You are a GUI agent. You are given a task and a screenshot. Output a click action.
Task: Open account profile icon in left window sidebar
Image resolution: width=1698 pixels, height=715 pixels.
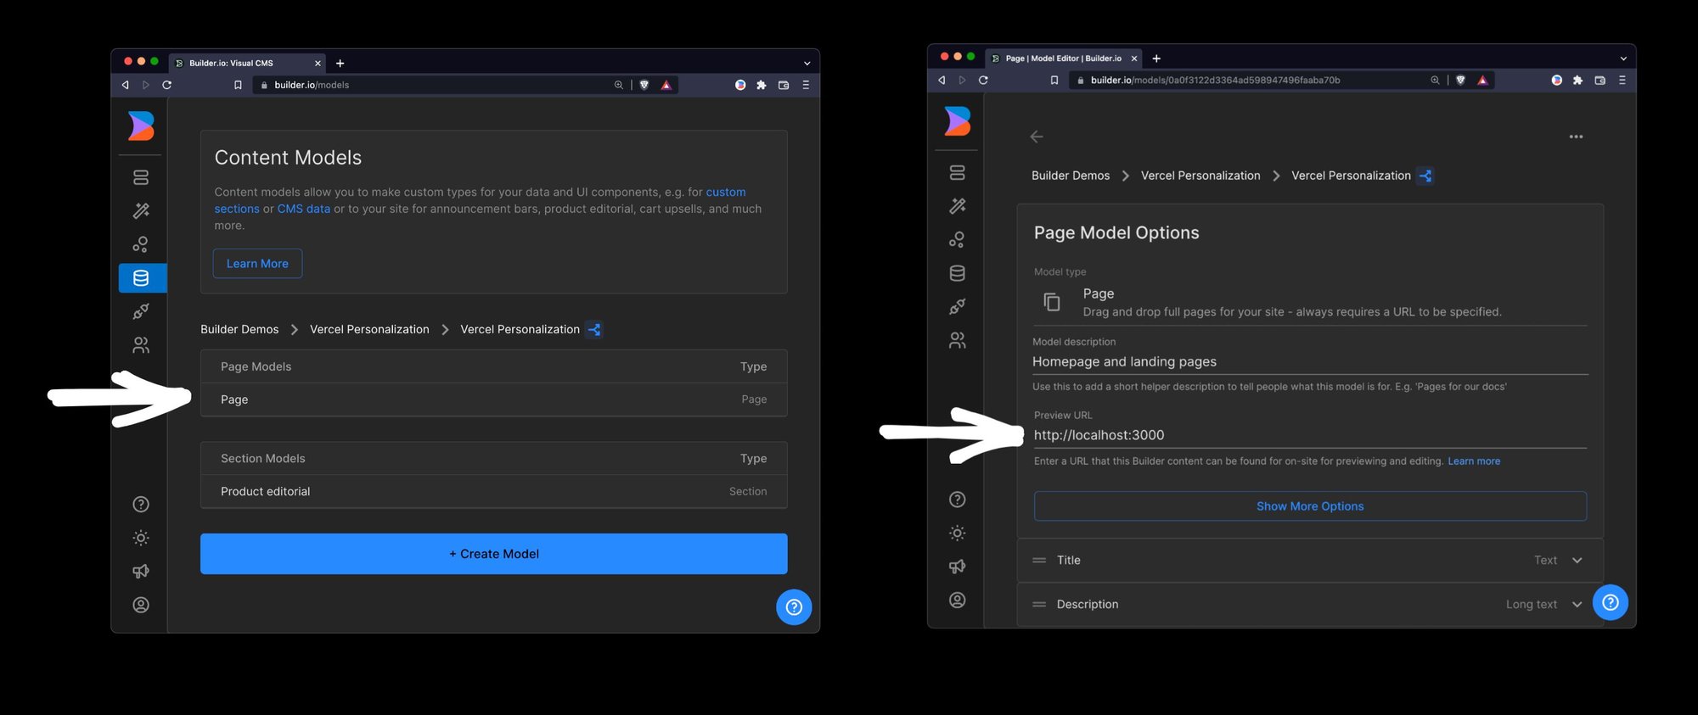[141, 605]
